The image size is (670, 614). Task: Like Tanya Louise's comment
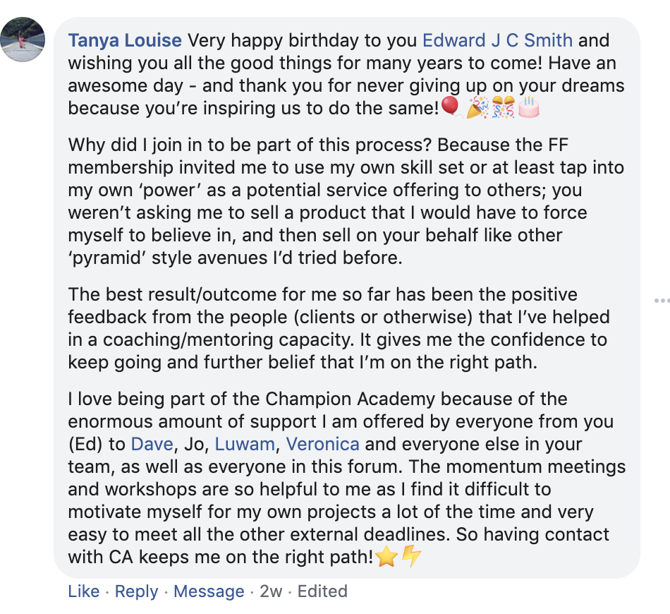pos(83,591)
